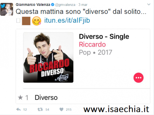Expand the tweet options chevron
Image resolution: width=154 pixels, height=115 pixels.
pos(149,4)
